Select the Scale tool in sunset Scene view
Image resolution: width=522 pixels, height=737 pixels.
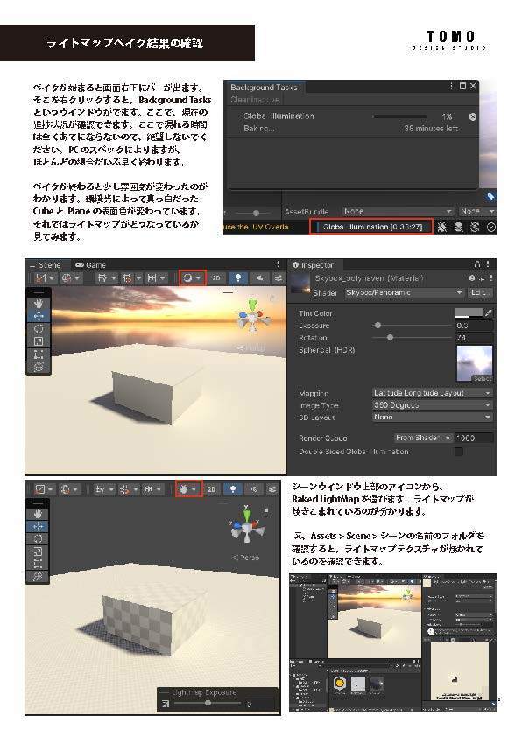pyautogui.click(x=39, y=341)
